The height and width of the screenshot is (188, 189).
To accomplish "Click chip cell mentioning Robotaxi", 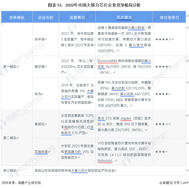I will (x=124, y=152).
